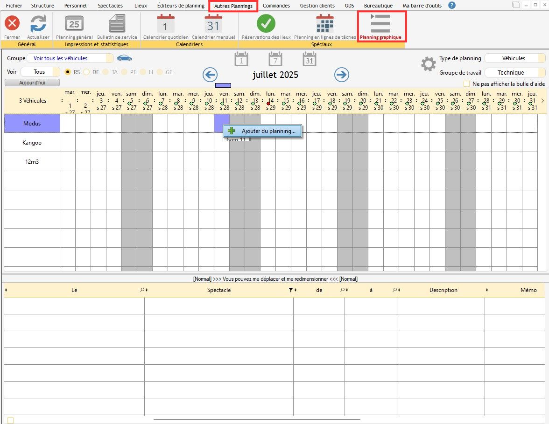Open the Groupe vehicles dropdown

click(70, 58)
